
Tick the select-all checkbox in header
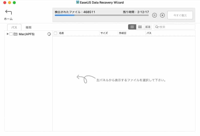[x=55, y=33]
